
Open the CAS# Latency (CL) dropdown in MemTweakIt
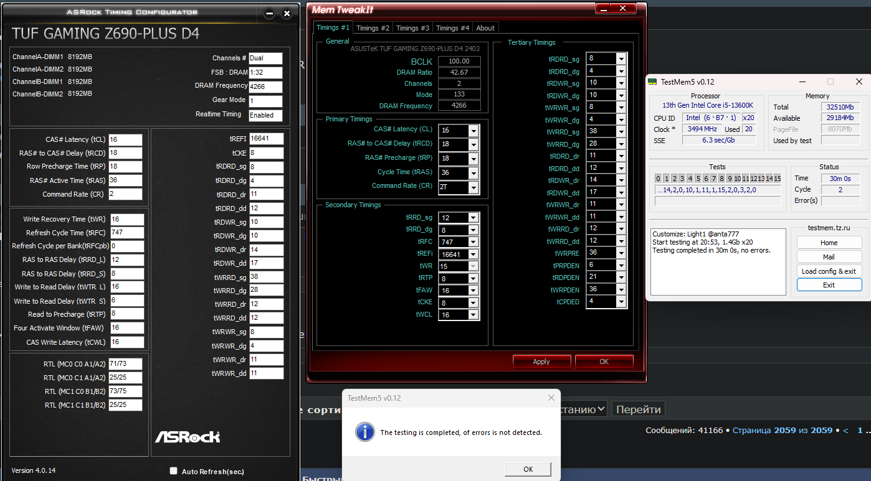click(474, 131)
